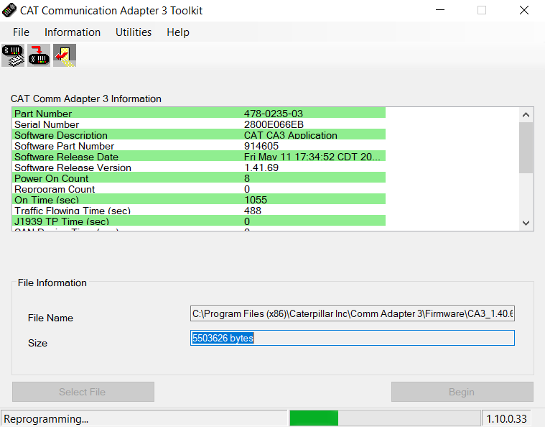
Task: Click the File Name path field
Action: coord(352,314)
